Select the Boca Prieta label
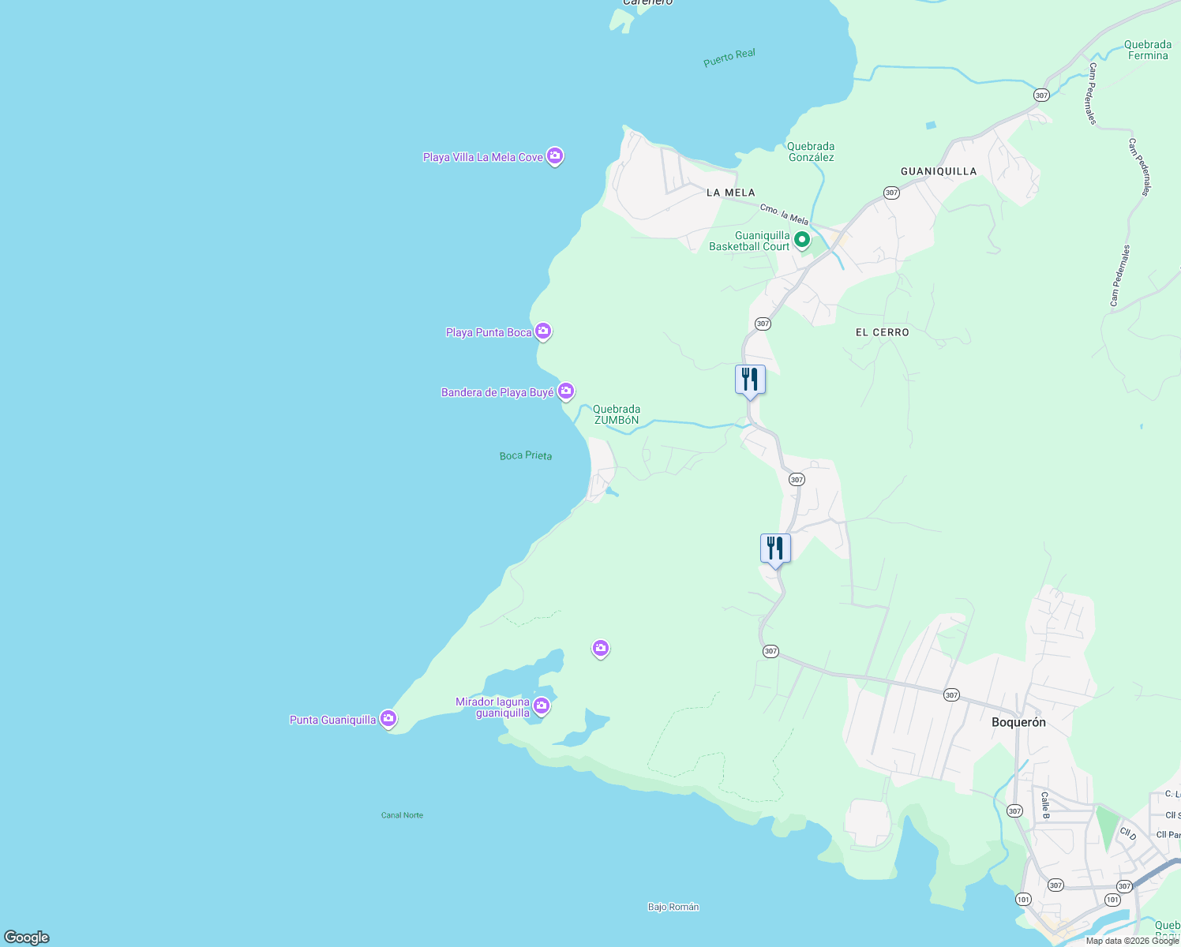 pyautogui.click(x=524, y=455)
